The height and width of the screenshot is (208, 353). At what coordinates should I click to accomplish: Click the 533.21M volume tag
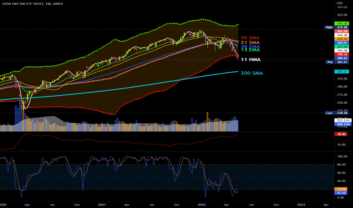(343, 120)
